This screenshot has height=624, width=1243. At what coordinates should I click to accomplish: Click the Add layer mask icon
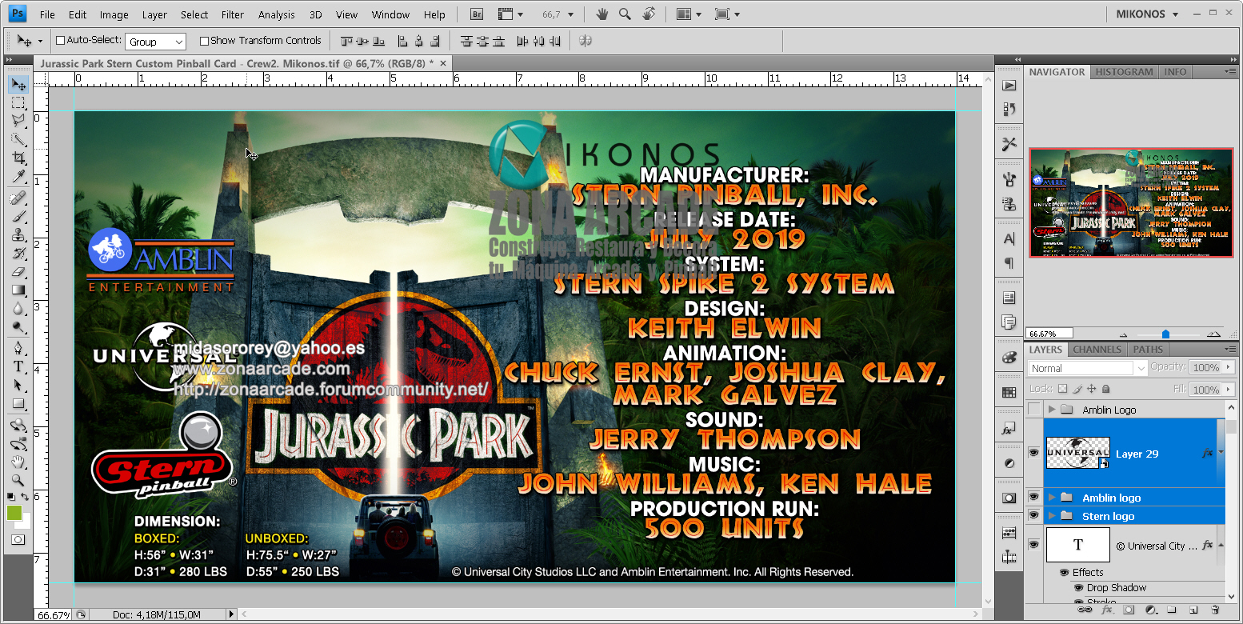click(x=1129, y=610)
